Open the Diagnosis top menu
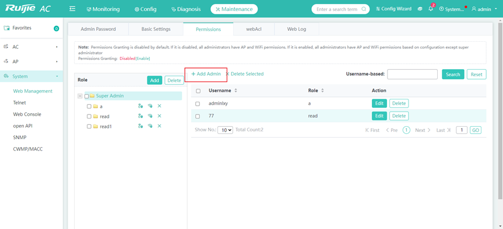Viewport: 503px width, 229px height. point(186,9)
